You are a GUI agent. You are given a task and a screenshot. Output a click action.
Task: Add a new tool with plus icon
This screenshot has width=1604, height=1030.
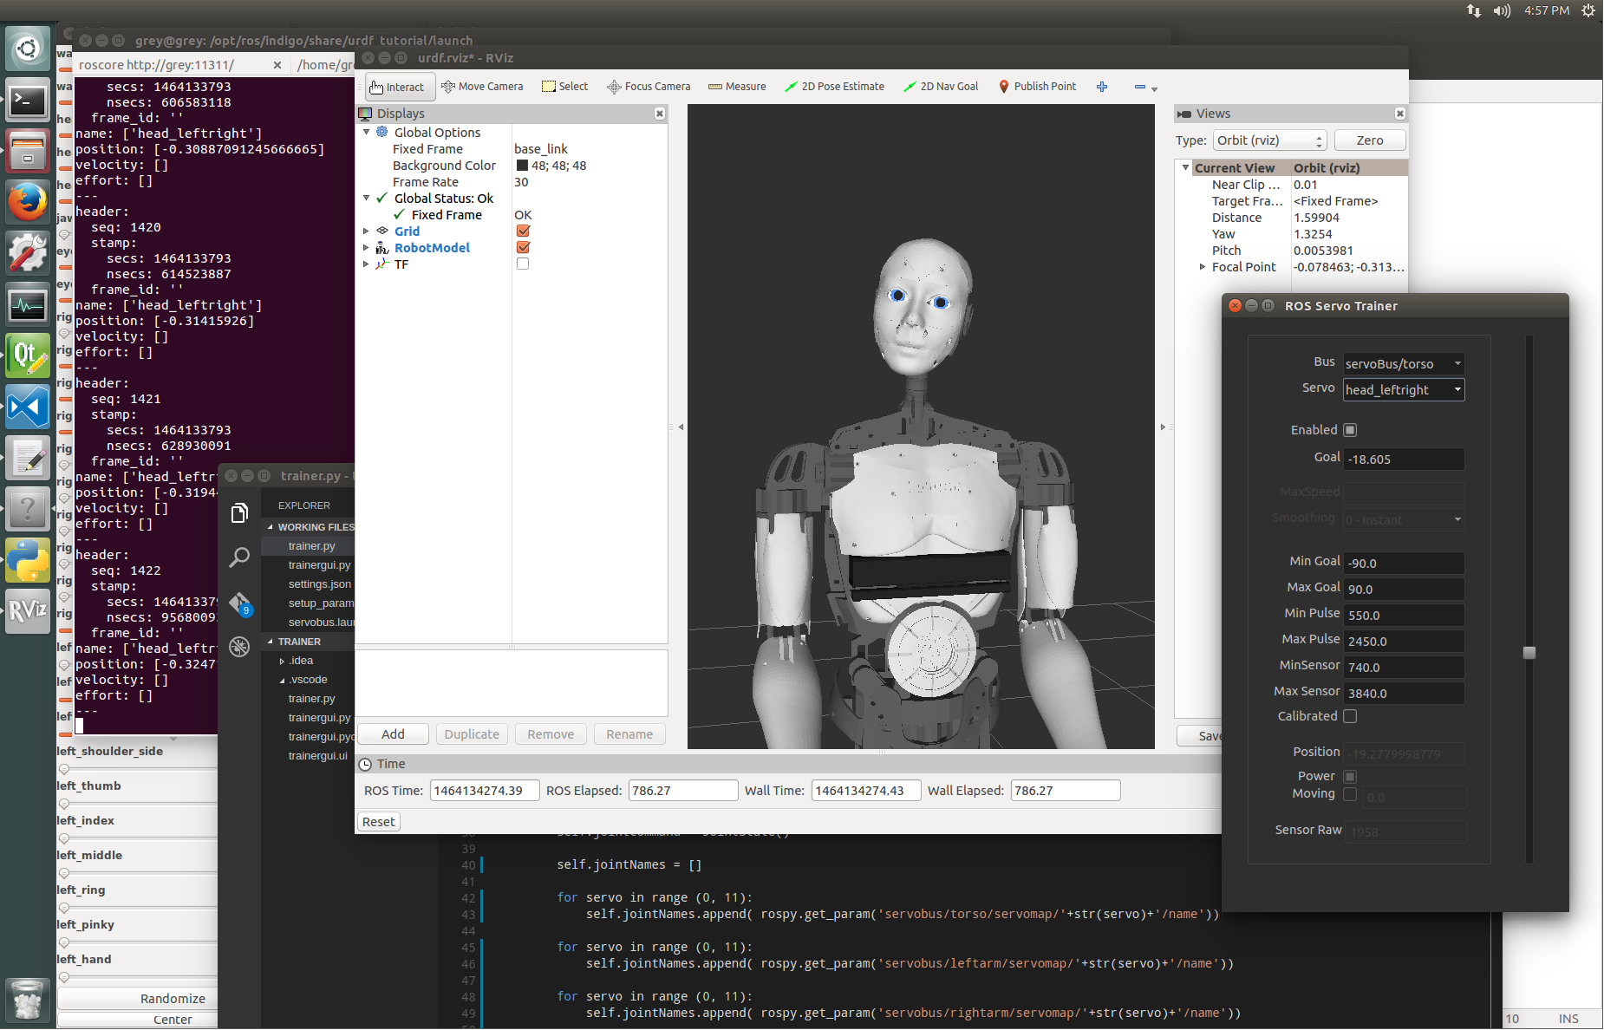click(x=1102, y=87)
